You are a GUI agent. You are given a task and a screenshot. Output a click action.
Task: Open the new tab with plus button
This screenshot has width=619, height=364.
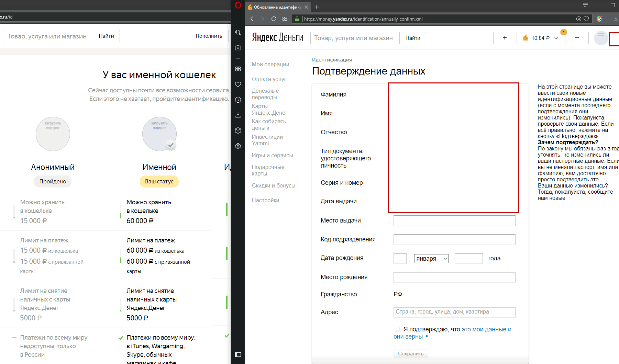coord(317,7)
